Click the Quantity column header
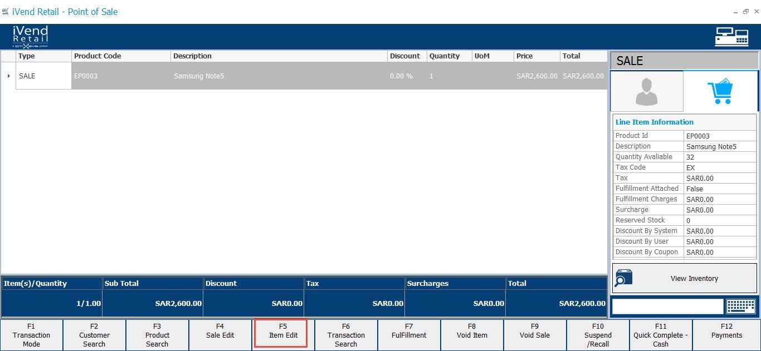The height and width of the screenshot is (351, 761). pyautogui.click(x=449, y=56)
